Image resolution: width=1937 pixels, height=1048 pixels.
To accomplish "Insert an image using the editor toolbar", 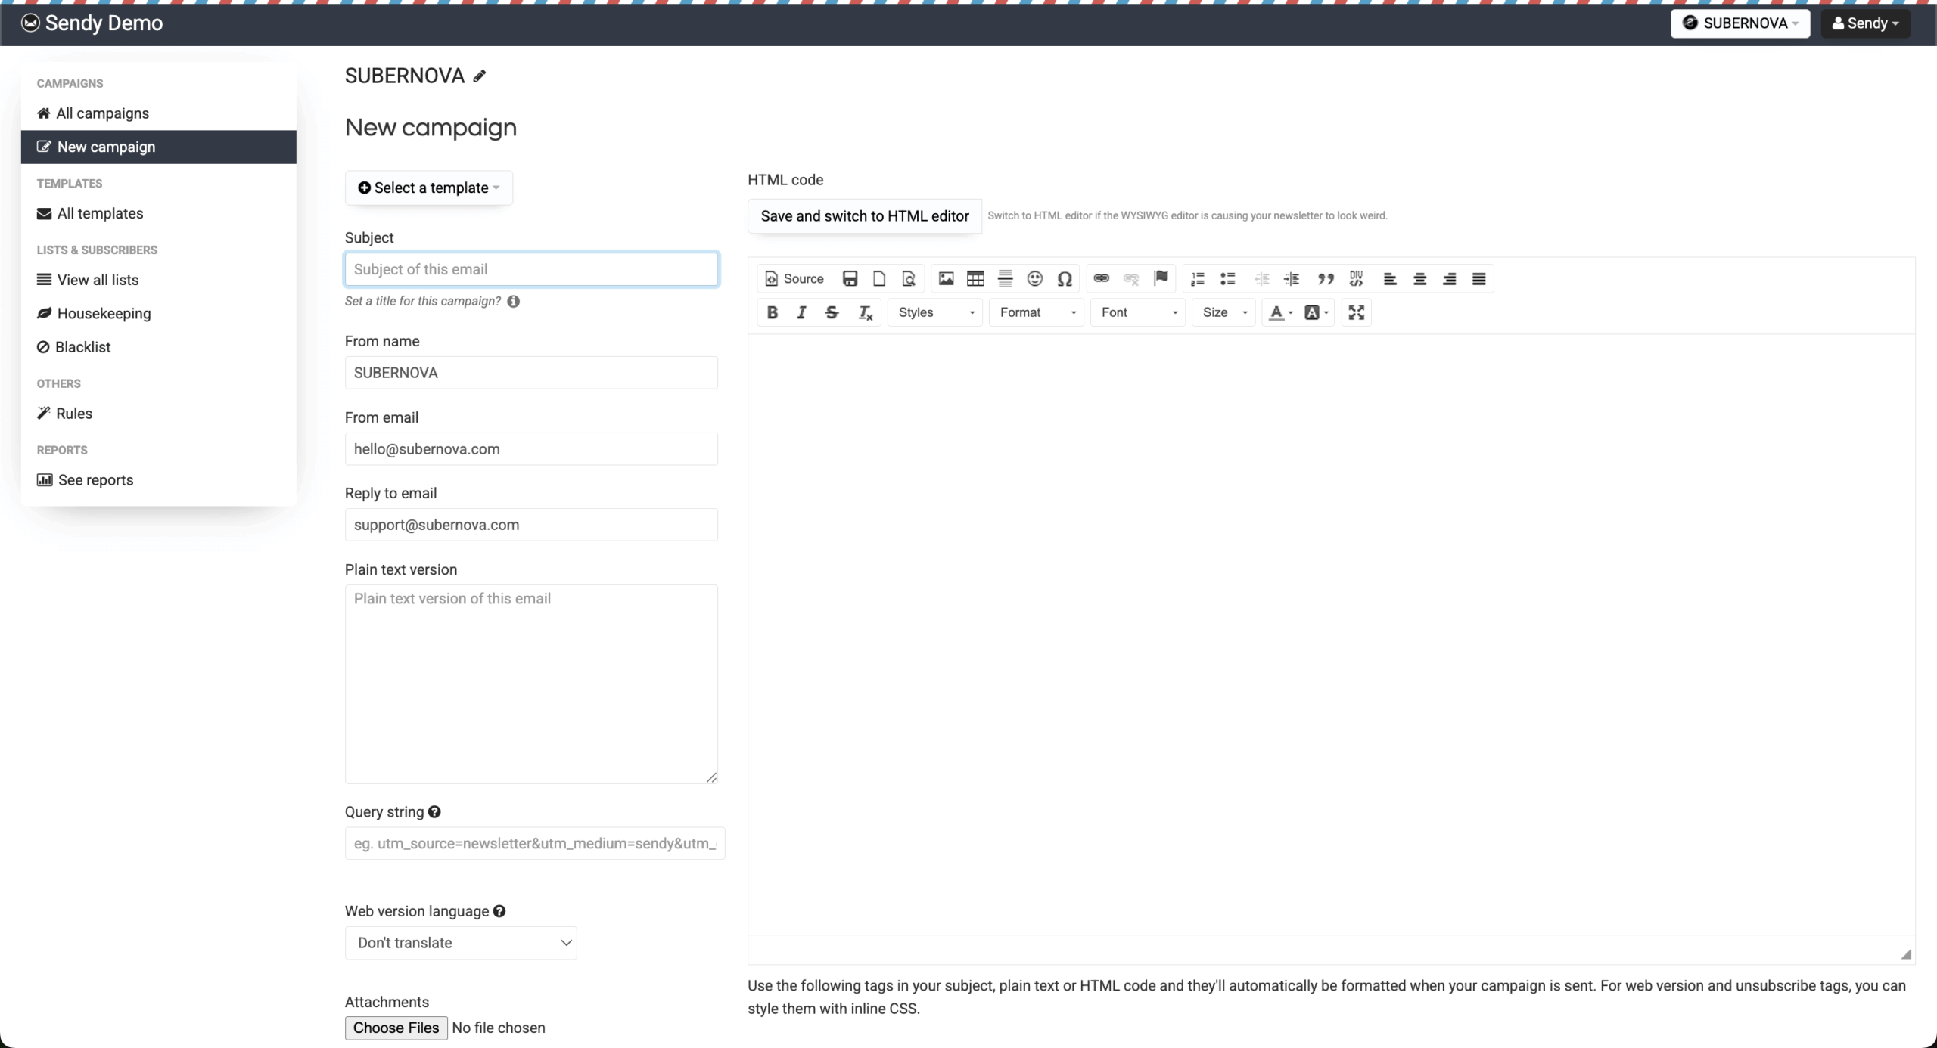I will coord(946,279).
